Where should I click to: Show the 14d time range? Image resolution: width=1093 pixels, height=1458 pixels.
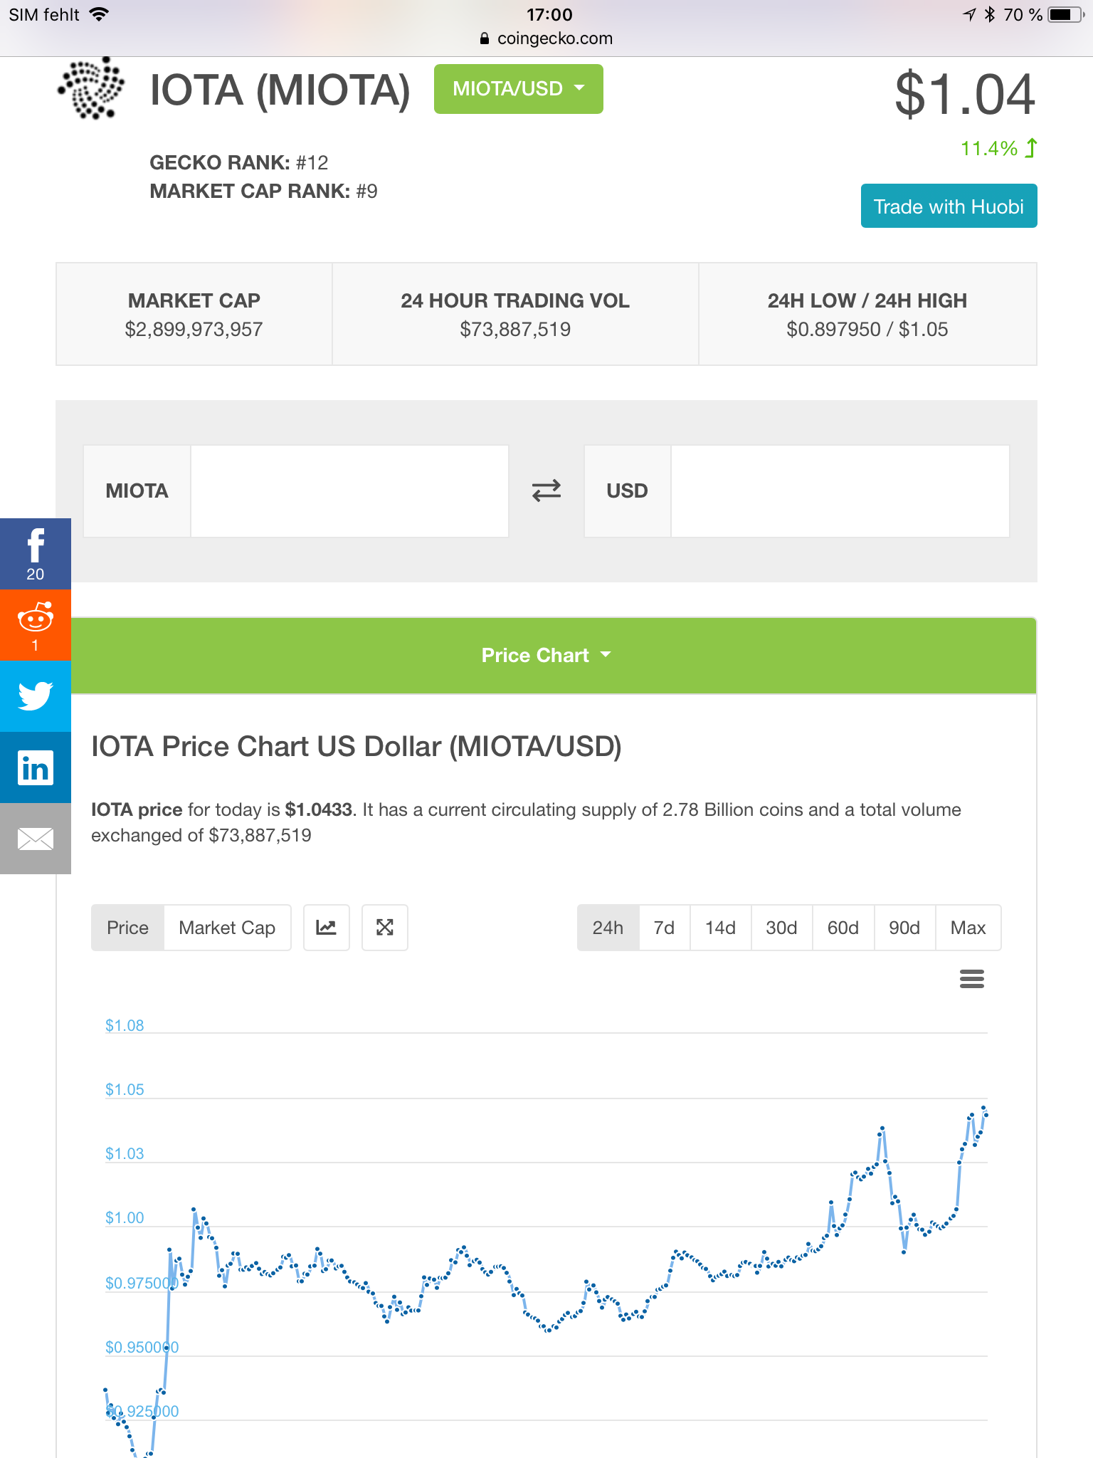pyautogui.click(x=721, y=928)
